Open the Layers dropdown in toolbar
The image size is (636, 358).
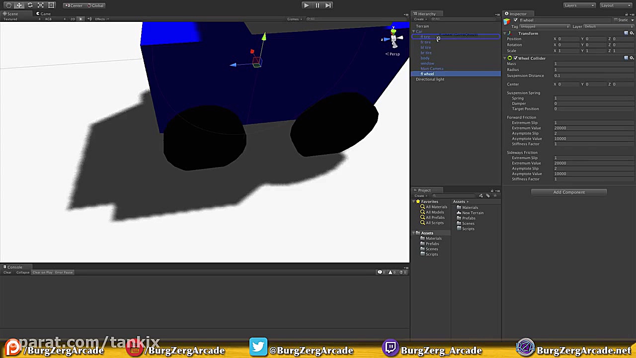(579, 5)
